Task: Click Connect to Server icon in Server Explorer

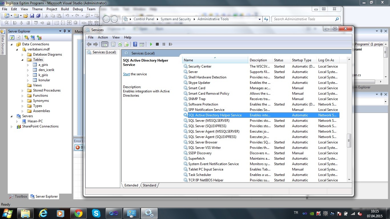Action: [x=33, y=38]
